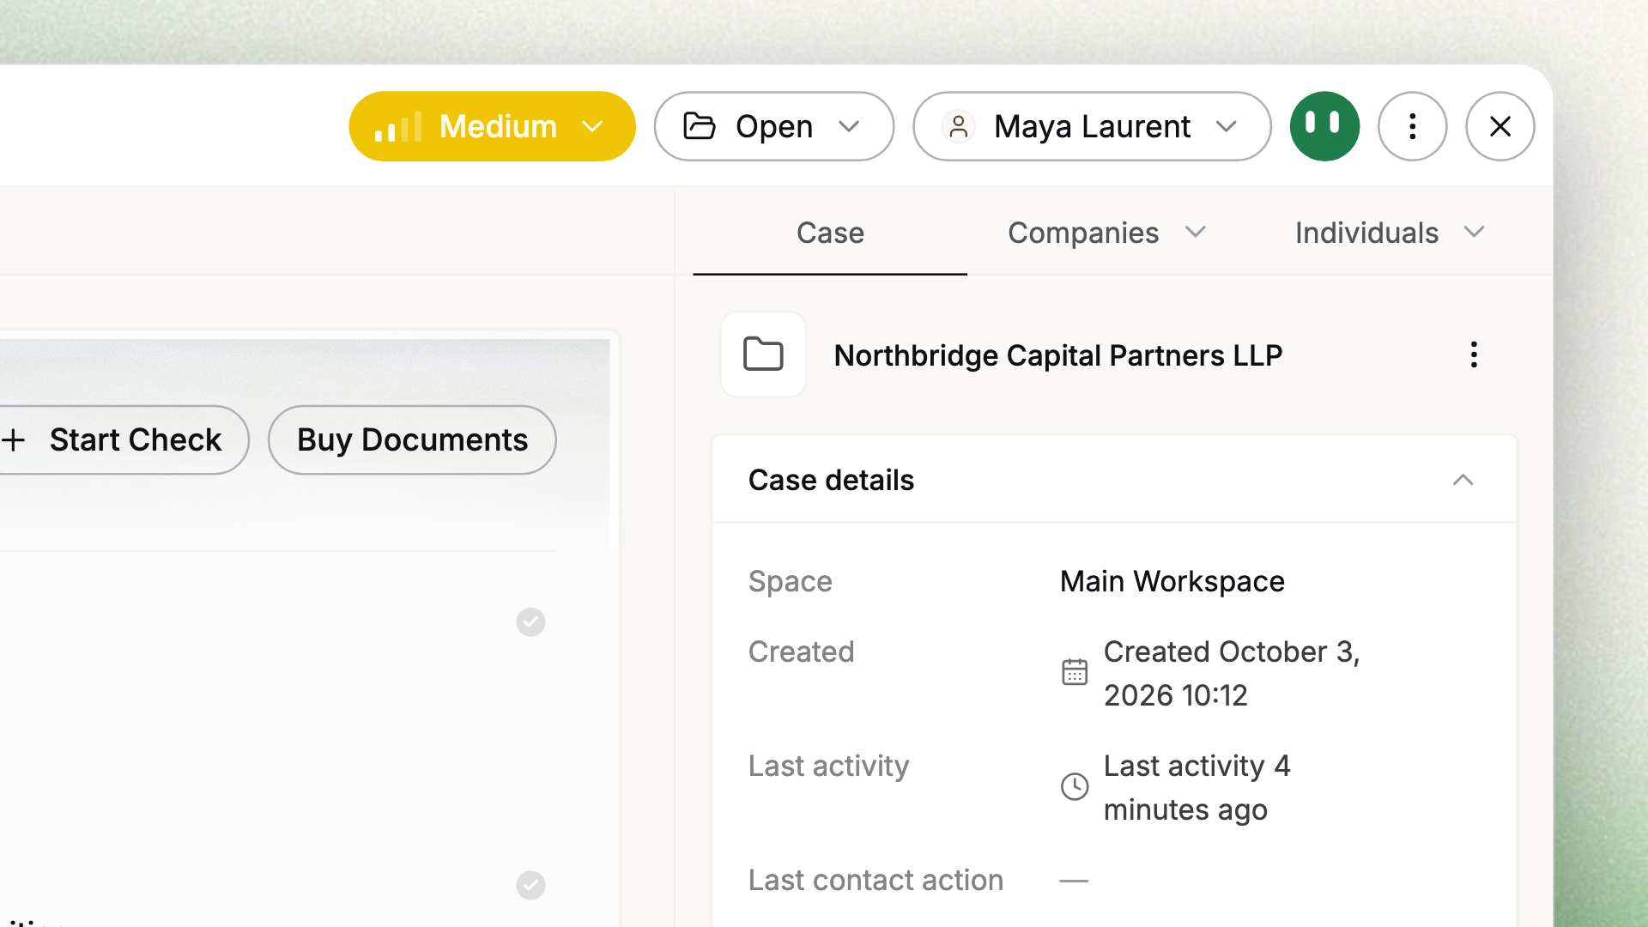Click the person icon beside Maya Laurent
Screen dimensions: 1648x927
(x=959, y=126)
